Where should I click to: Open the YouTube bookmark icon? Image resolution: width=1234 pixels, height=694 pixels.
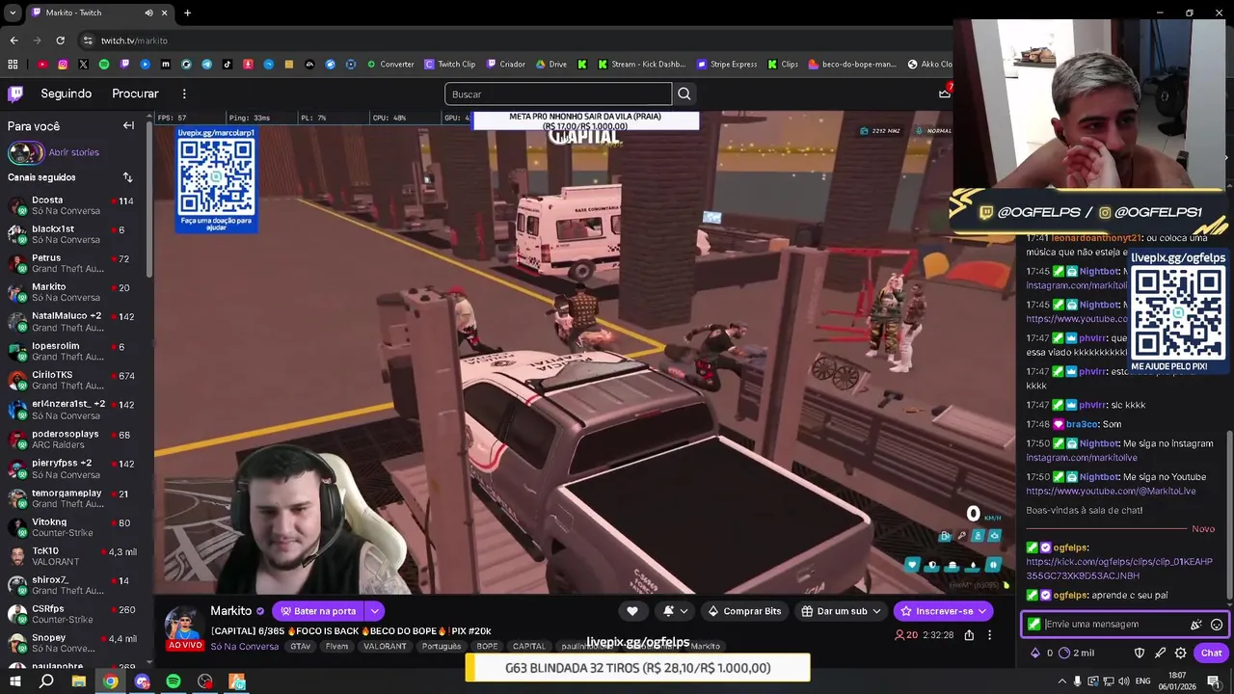coord(42,65)
